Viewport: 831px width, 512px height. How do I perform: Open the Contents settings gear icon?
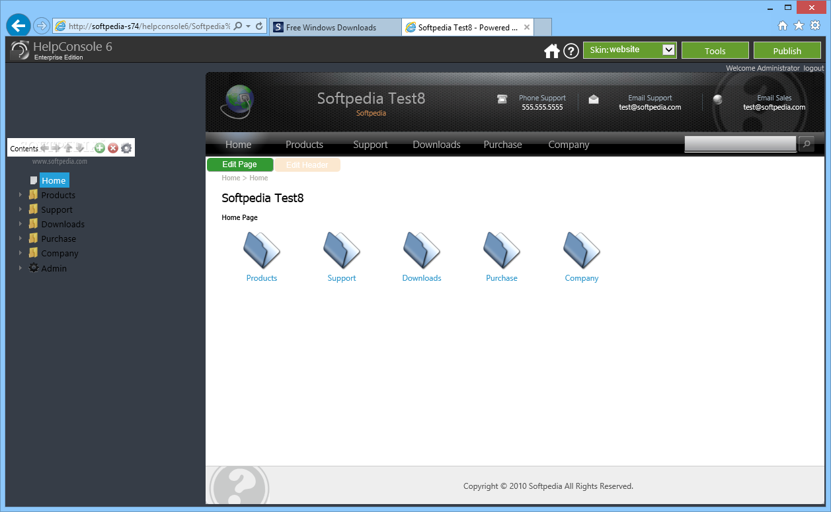click(126, 148)
